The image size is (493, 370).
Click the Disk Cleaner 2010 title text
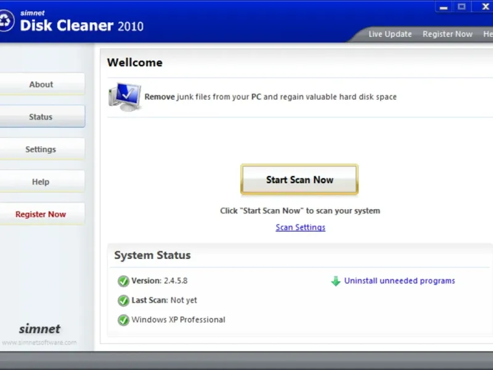point(82,25)
